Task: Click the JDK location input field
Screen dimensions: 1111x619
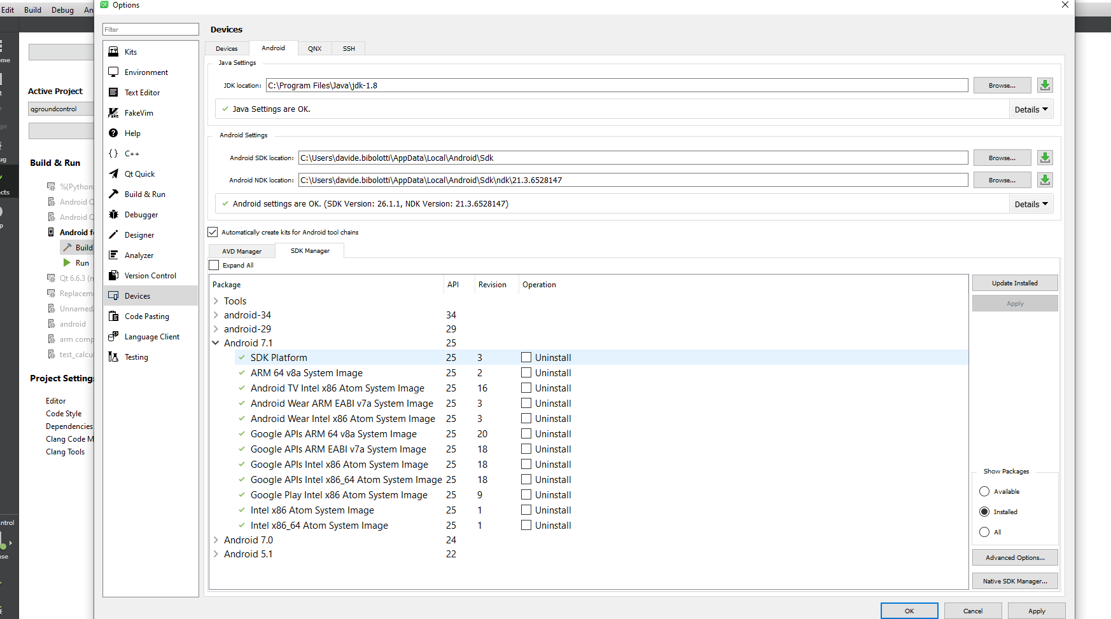Action: tap(616, 85)
